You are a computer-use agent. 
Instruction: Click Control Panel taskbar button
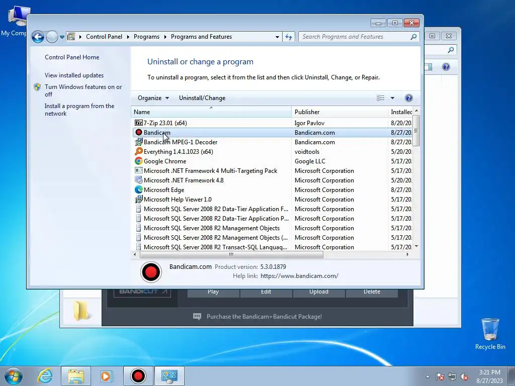169,376
